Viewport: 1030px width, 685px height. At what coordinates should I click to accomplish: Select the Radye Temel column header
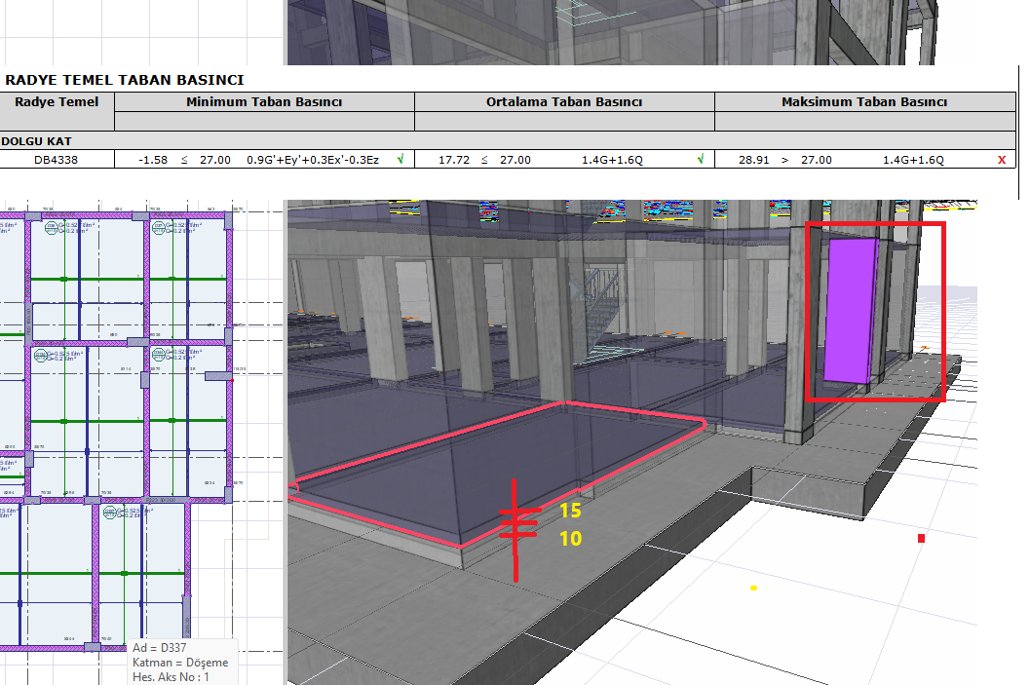tap(57, 102)
